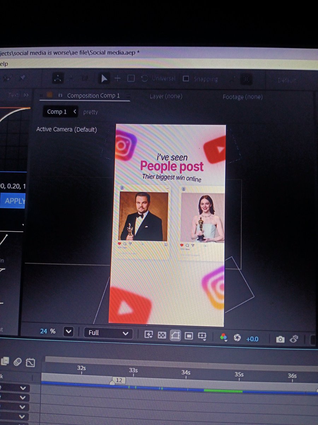Open Show Channel RGB circles icon
The width and height of the screenshot is (318, 425).
pos(223,337)
